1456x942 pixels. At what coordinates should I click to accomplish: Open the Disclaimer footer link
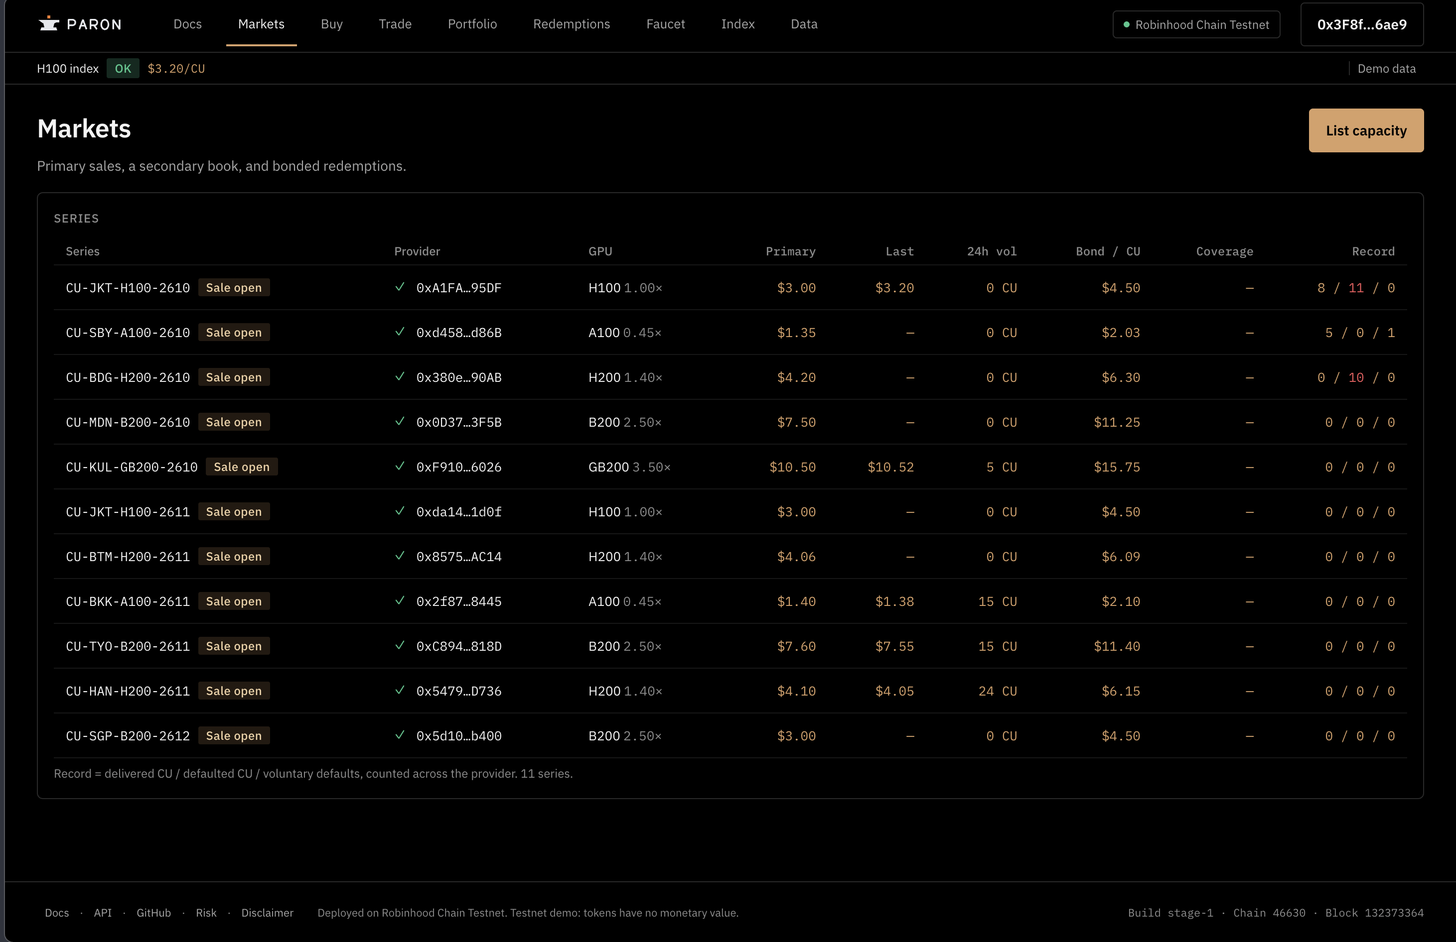pyautogui.click(x=268, y=913)
